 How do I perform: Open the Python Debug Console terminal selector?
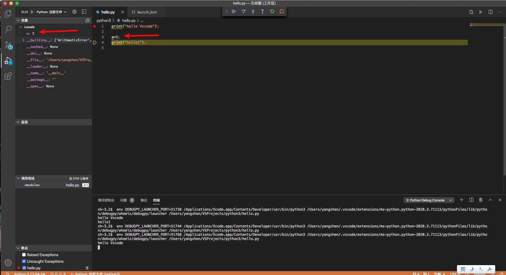(429, 200)
